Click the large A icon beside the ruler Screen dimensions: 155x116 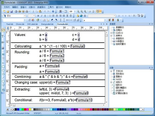[x=8, y=28]
